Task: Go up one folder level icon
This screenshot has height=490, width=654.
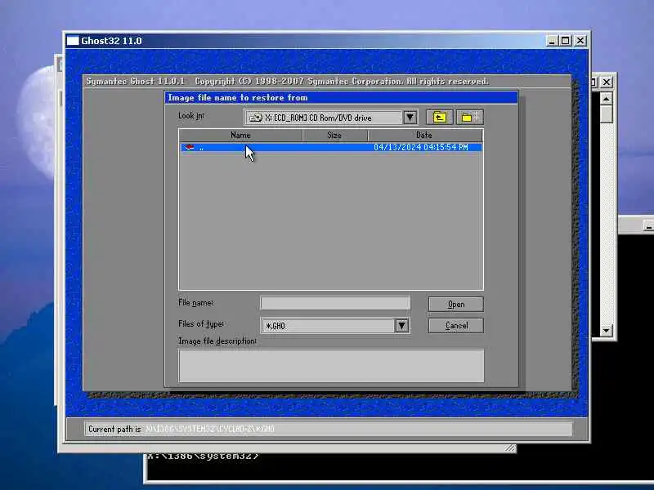Action: point(439,118)
